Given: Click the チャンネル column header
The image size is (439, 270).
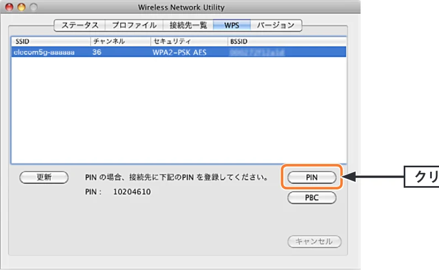Looking at the screenshot, I should [121, 41].
